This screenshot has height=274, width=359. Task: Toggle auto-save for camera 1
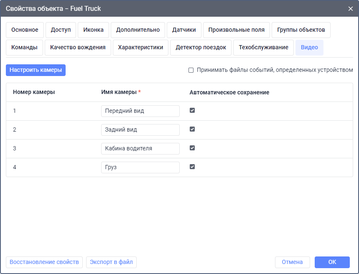click(x=192, y=111)
